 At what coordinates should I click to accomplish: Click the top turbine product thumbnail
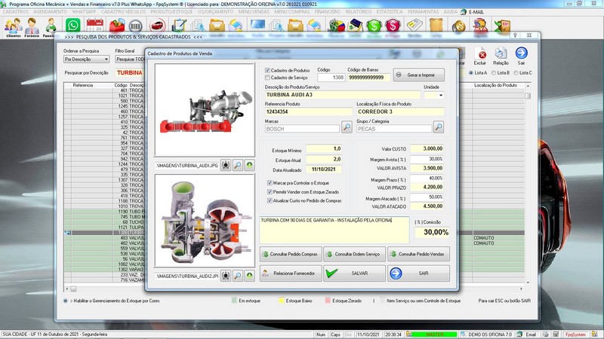click(x=205, y=109)
